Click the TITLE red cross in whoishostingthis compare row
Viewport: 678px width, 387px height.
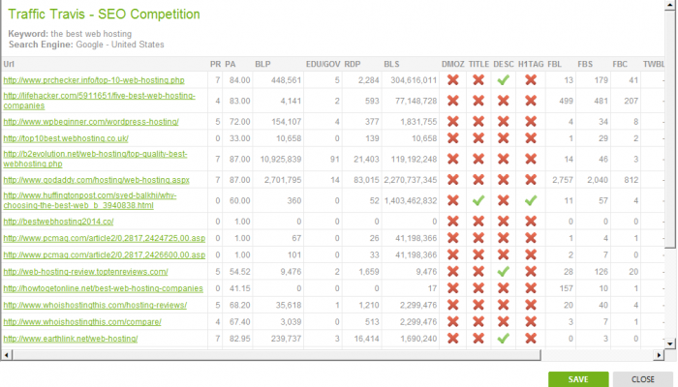pos(478,322)
